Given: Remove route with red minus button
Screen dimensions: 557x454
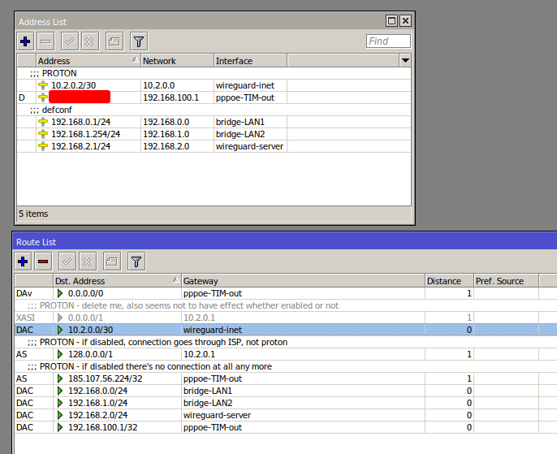Looking at the screenshot, I should click(43, 262).
